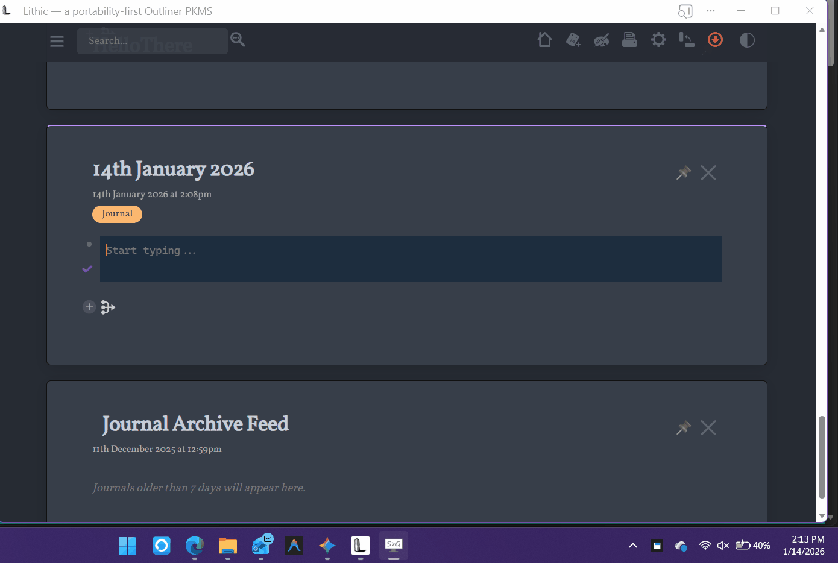838x563 pixels.
Task: Click the layout icon with the arrow
Action: [687, 40]
